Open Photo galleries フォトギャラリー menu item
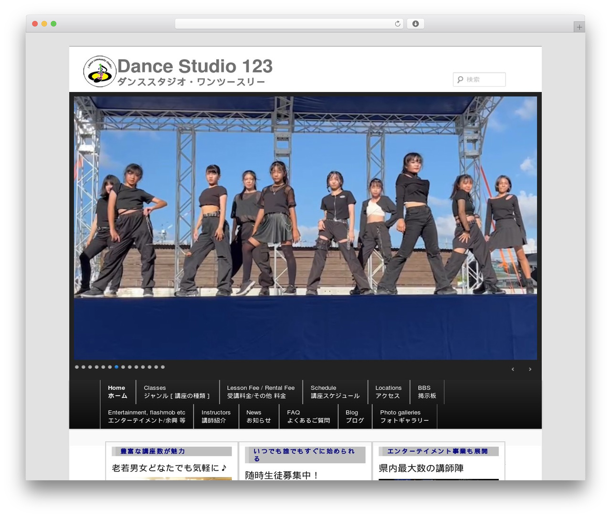The width and height of the screenshot is (611, 517). click(405, 416)
